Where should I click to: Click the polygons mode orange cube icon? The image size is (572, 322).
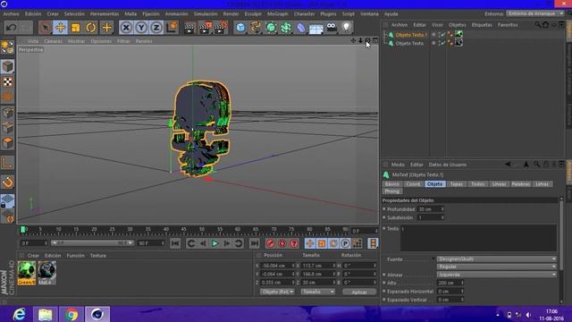[x=8, y=143]
